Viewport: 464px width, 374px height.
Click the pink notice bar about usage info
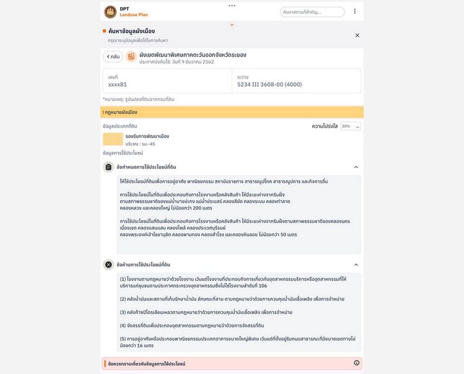click(x=232, y=363)
